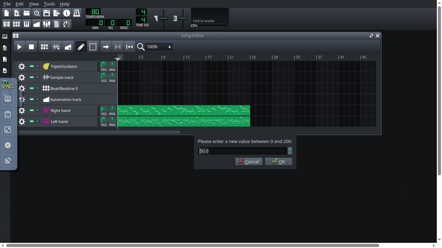
Task: Mute the Beat/Bassline 0 track
Action: [32, 88]
